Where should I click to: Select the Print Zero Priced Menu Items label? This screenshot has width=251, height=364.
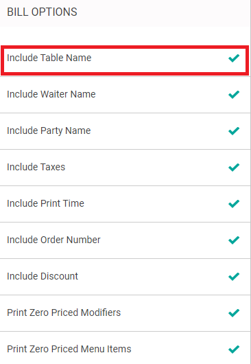pyautogui.click(x=69, y=349)
